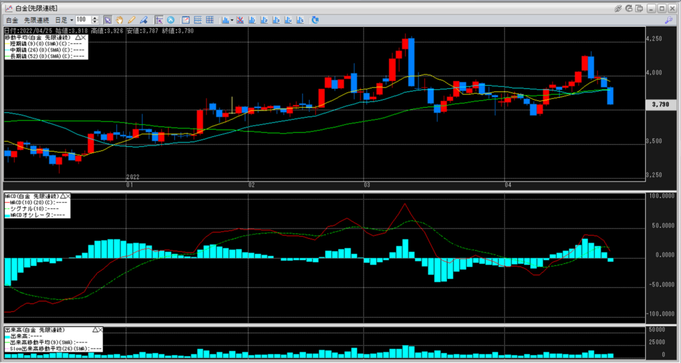Select chart template 1 icon
The image size is (681, 363).
tap(252, 20)
